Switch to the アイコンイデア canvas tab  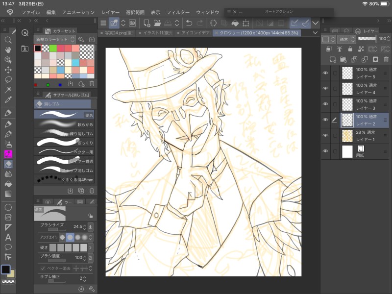coord(194,33)
